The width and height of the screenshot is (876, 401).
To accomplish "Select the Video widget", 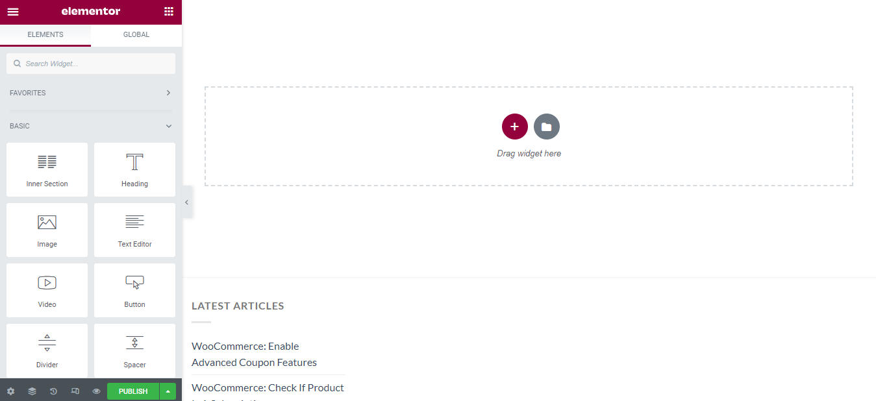I will 47,291.
